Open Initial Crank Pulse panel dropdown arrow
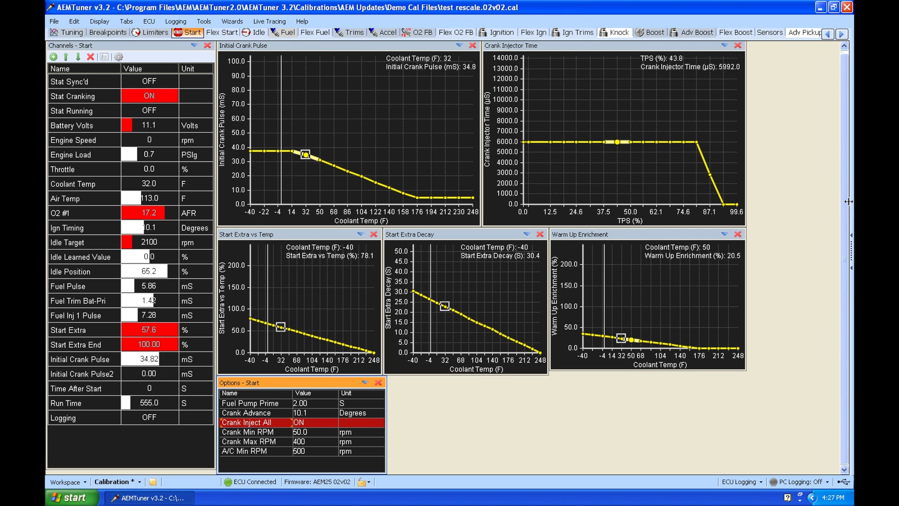 click(459, 45)
